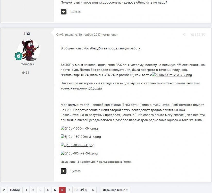
Task: Go to page 7
Action: click(x=69, y=190)
